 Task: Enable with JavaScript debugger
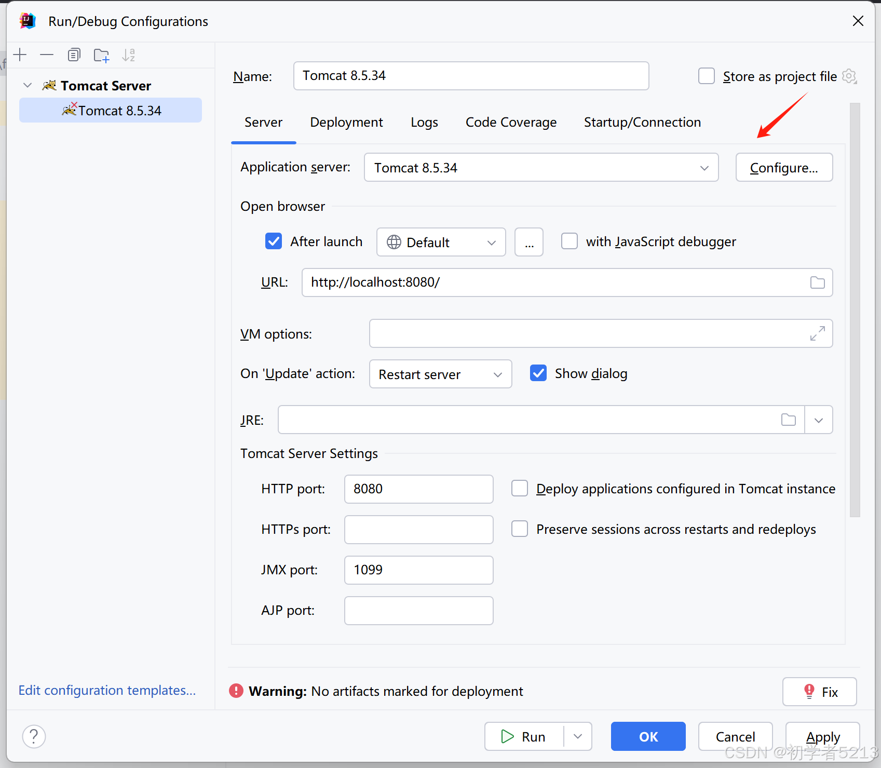570,241
